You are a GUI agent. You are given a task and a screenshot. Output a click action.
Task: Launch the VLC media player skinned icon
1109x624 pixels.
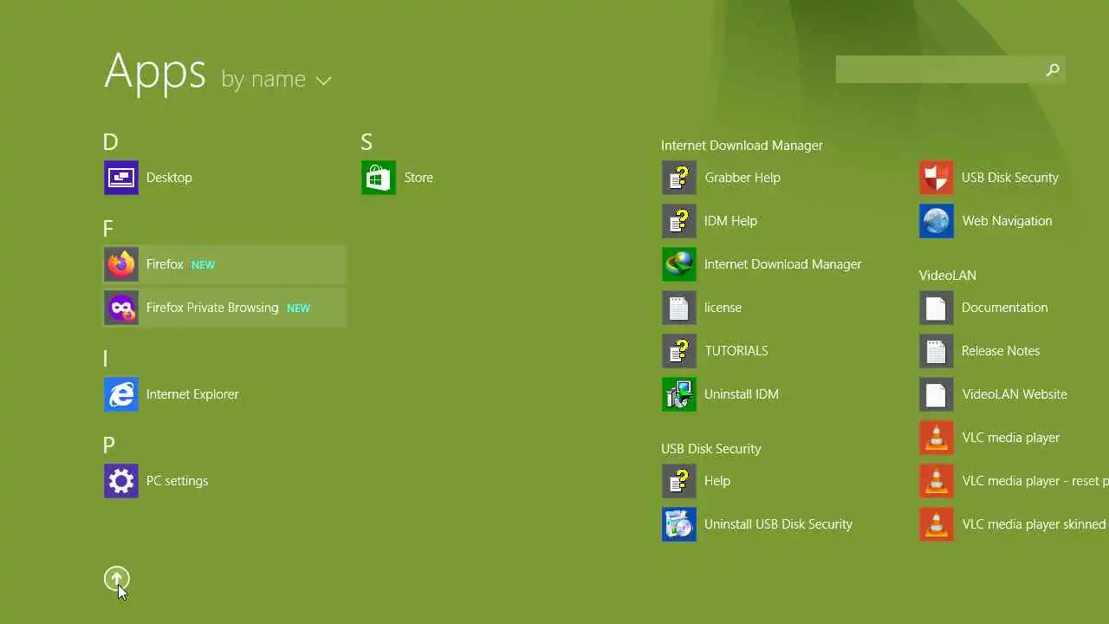click(x=937, y=524)
